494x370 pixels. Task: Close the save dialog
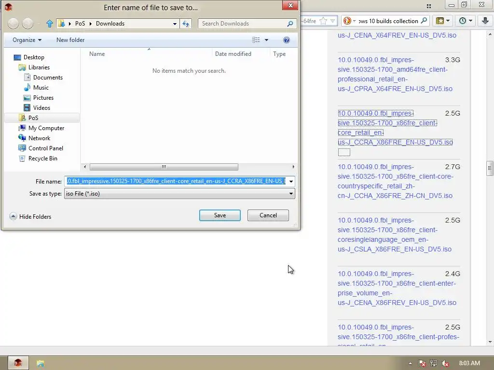coord(290,5)
